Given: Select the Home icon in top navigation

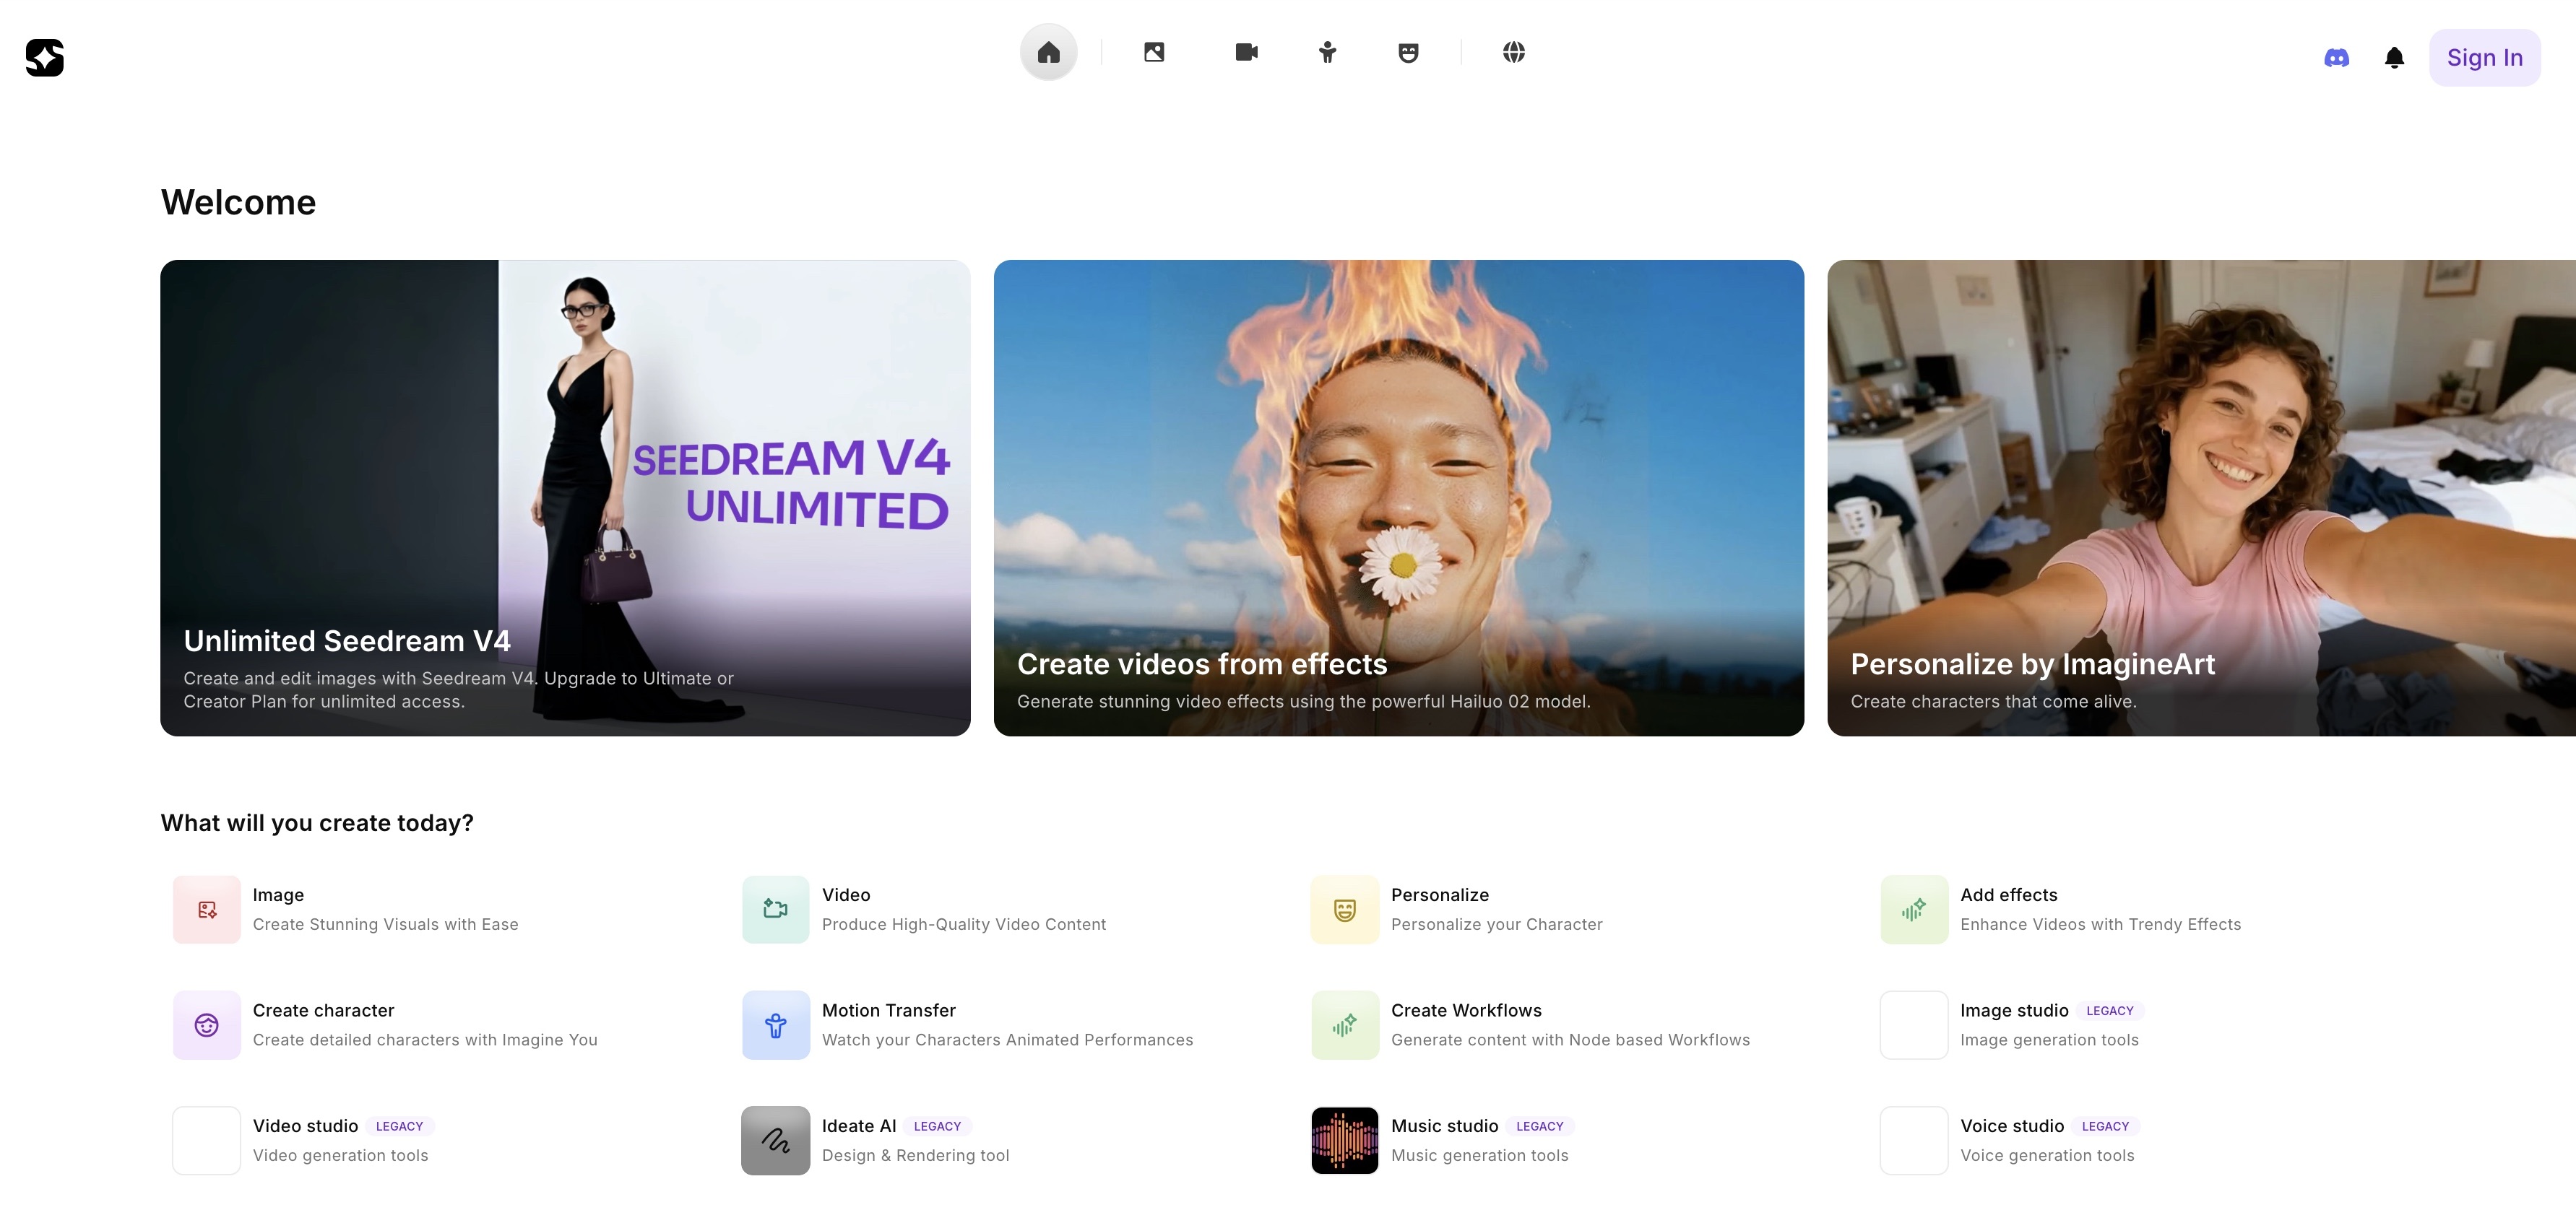Looking at the screenshot, I should point(1048,52).
